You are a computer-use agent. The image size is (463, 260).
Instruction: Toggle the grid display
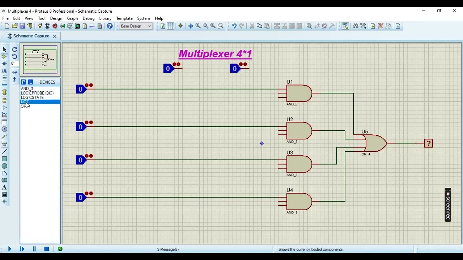click(170, 26)
